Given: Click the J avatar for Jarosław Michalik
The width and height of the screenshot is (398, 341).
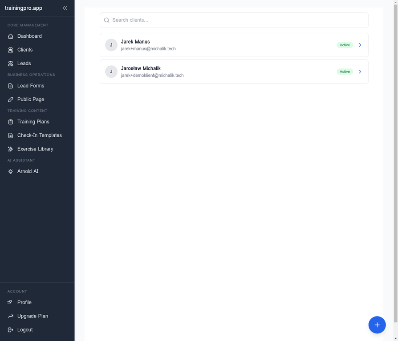Looking at the screenshot, I should coord(111,71).
